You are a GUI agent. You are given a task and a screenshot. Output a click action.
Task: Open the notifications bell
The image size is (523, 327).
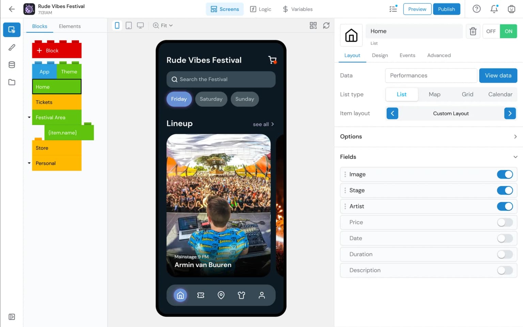(x=494, y=9)
